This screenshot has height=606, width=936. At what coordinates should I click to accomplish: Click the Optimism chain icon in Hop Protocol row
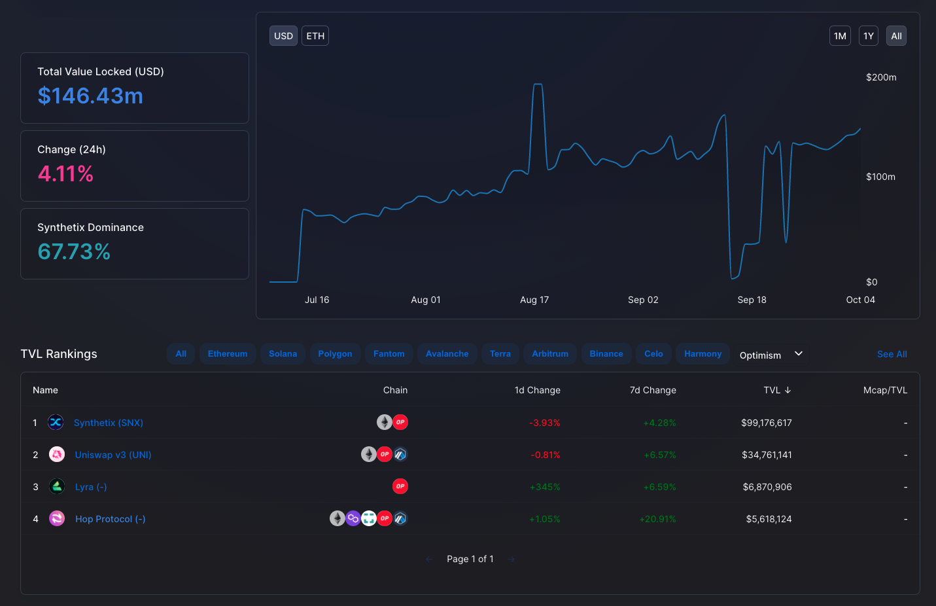coord(385,518)
